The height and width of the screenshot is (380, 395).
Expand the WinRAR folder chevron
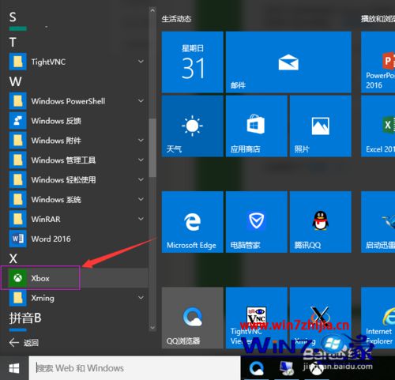(141, 219)
